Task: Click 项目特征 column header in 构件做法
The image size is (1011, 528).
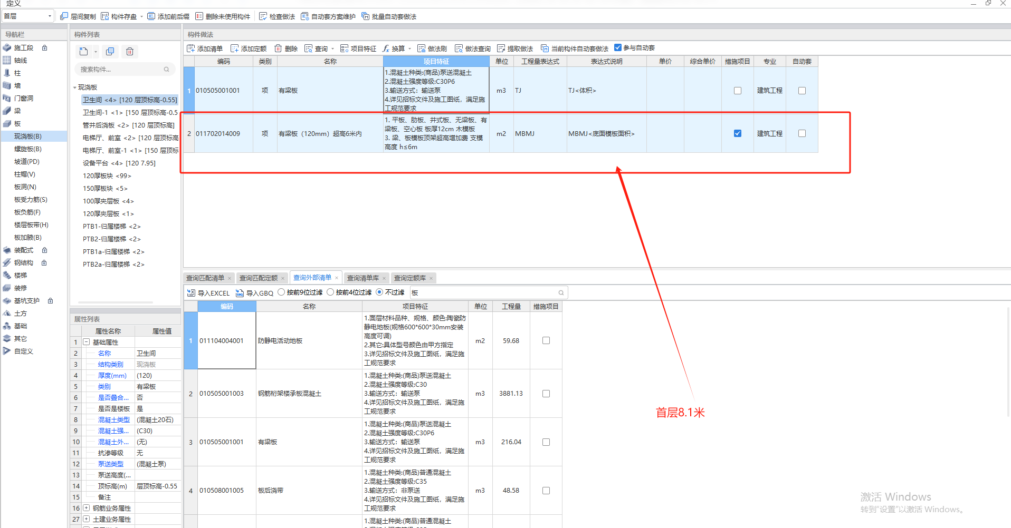Action: coord(436,61)
